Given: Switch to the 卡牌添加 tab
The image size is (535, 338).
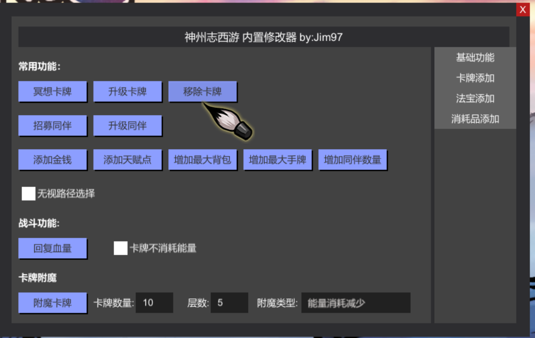Looking at the screenshot, I should click(475, 78).
